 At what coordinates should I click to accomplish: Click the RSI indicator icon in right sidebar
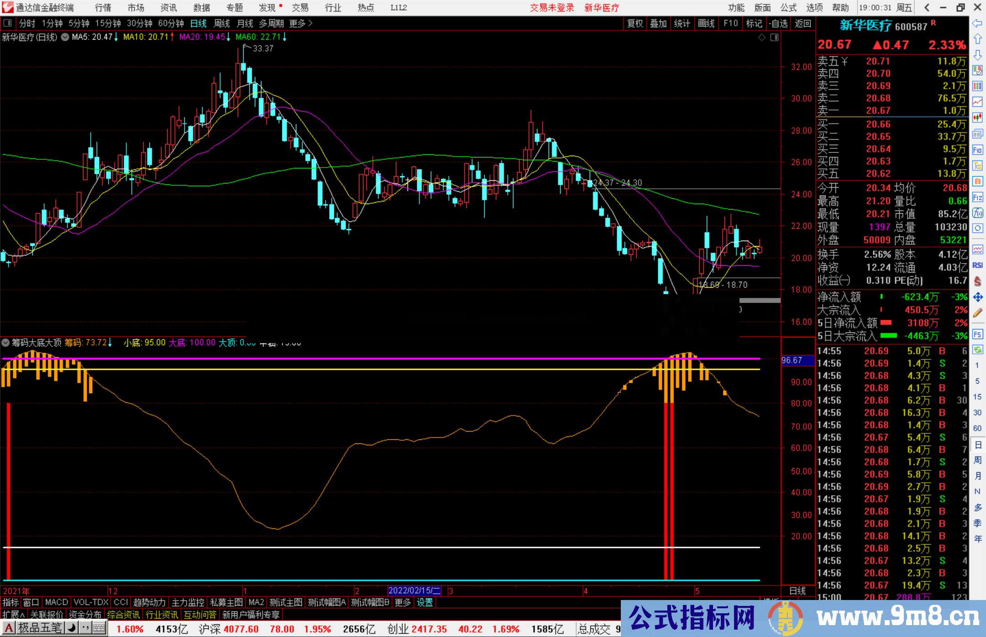pos(977,265)
